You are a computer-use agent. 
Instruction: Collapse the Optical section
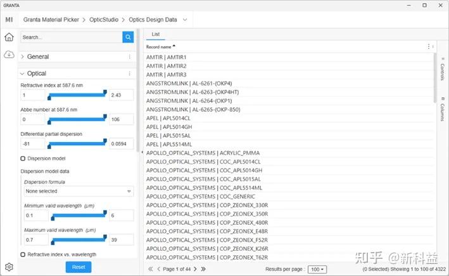[22, 73]
